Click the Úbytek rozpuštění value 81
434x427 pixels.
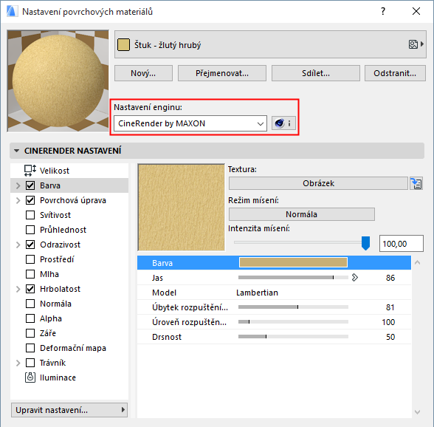tap(390, 307)
